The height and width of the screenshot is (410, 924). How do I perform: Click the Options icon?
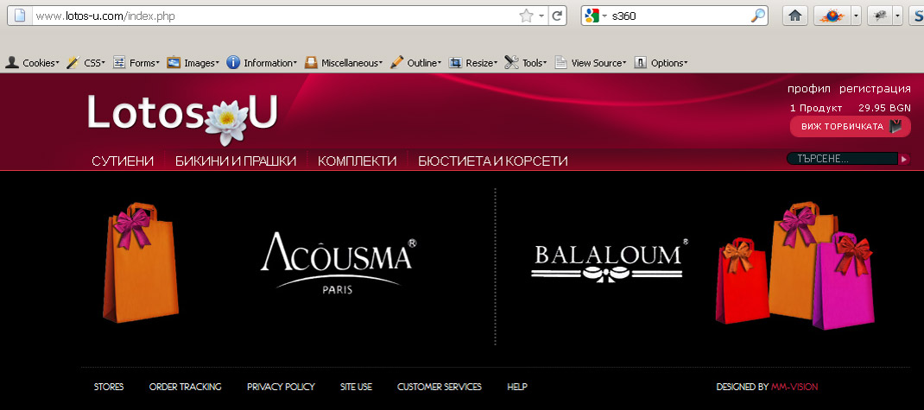[x=641, y=62]
